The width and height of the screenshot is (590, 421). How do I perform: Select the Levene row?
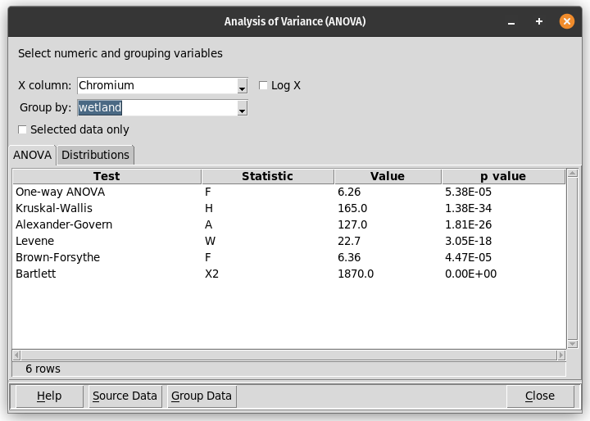coord(289,241)
